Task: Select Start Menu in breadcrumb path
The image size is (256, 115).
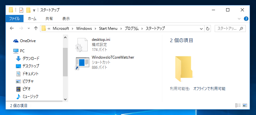Action: pos(108,29)
